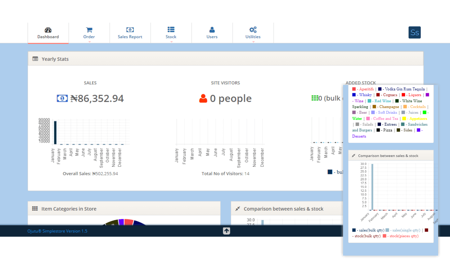This screenshot has width=450, height=270.
Task: Click the Sales Report money icon
Action: 130,30
